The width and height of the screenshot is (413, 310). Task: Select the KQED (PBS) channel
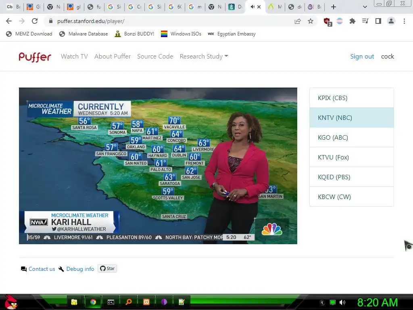pos(352,177)
